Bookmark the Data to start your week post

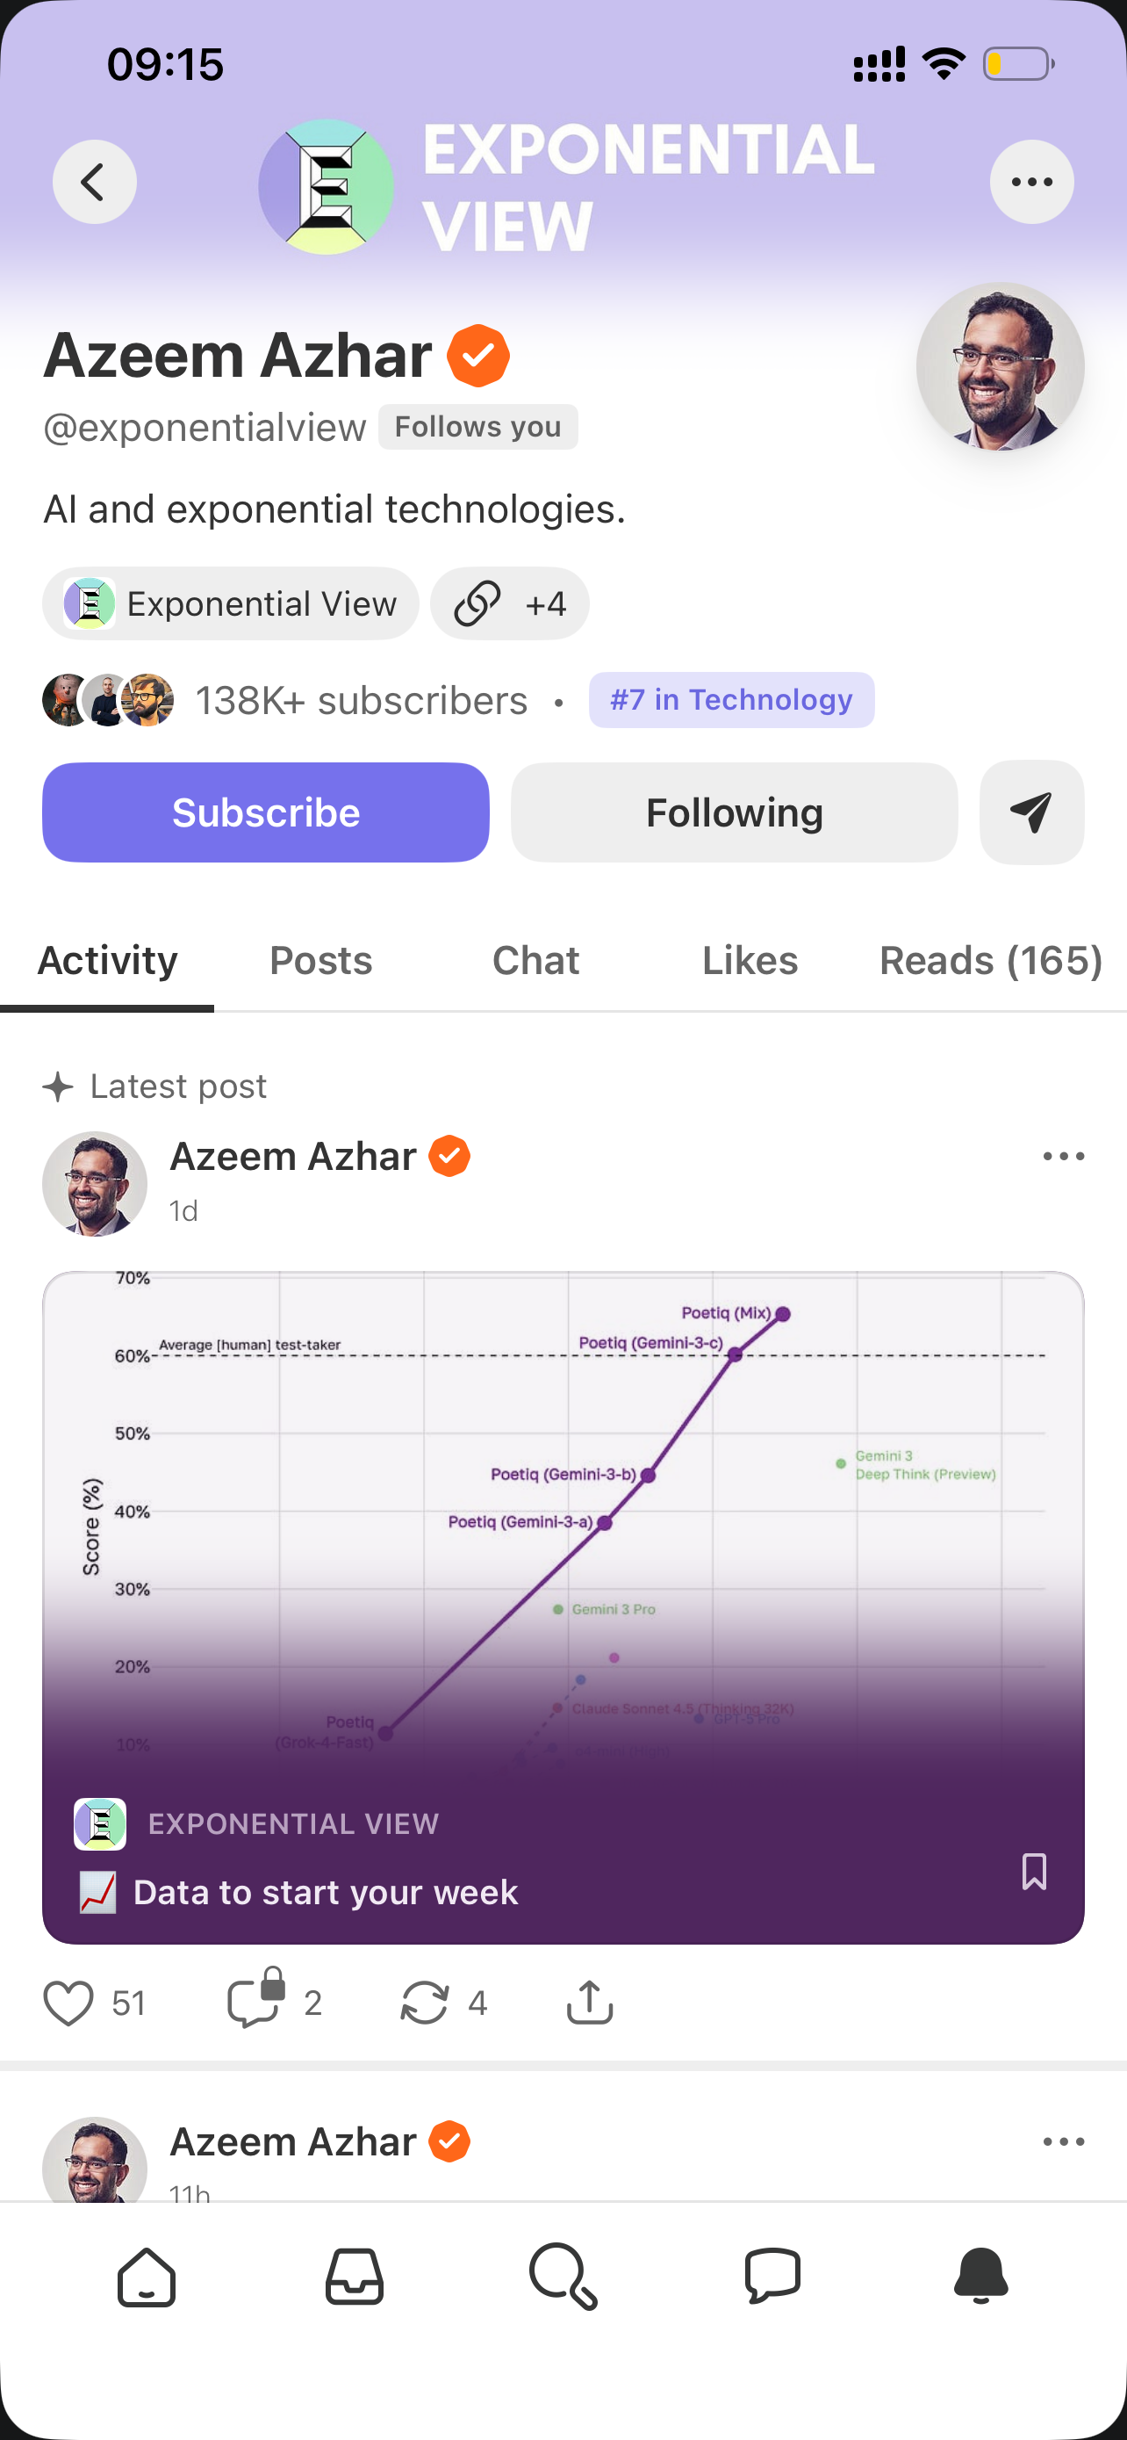pos(1034,1872)
